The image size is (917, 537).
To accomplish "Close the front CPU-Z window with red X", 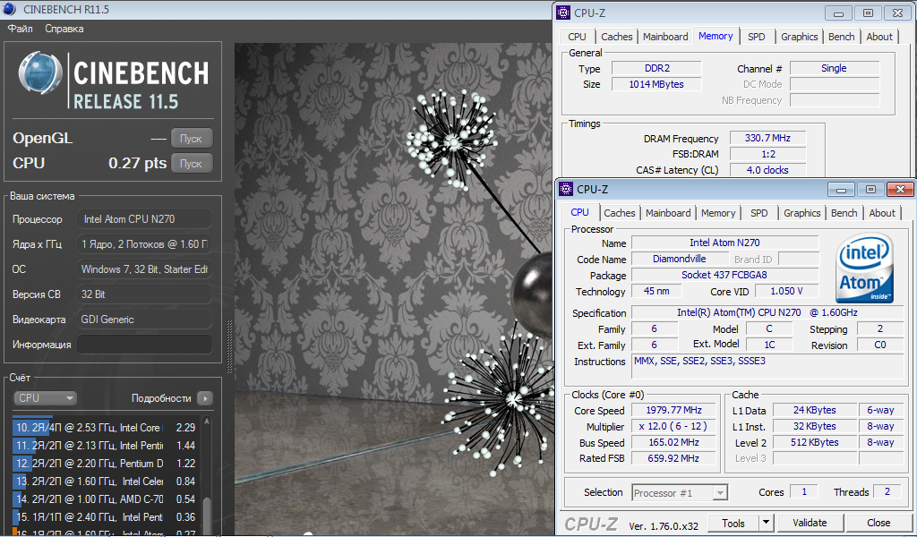I will coord(900,190).
